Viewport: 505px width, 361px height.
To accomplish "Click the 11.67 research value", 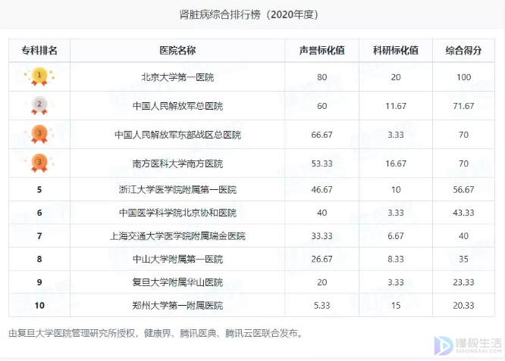I will pos(396,106).
